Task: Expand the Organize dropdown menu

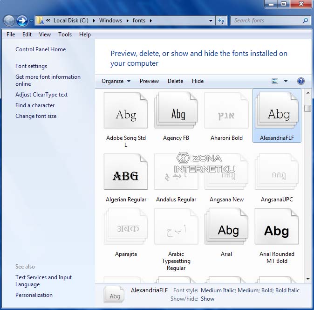Action: (116, 81)
